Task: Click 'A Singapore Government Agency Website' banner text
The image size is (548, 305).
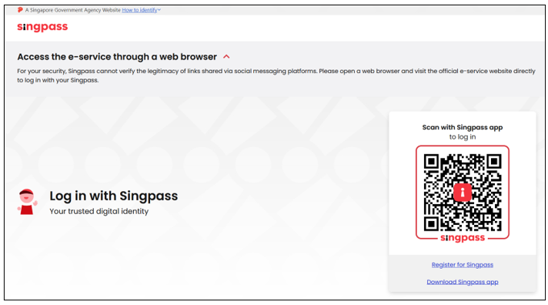Action: (x=72, y=10)
